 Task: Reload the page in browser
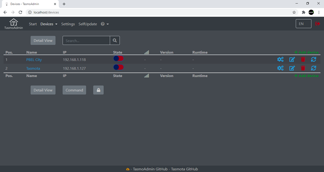point(20,13)
